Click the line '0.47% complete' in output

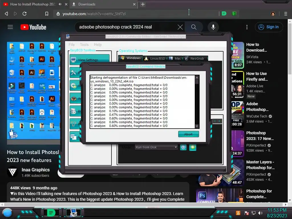pos(129,115)
